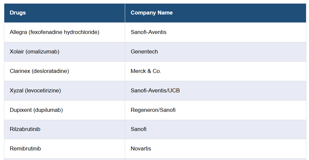This screenshot has width=309, height=160.
Task: Click the Sanofi-Aventis/UCB company cell
Action: 155,91
